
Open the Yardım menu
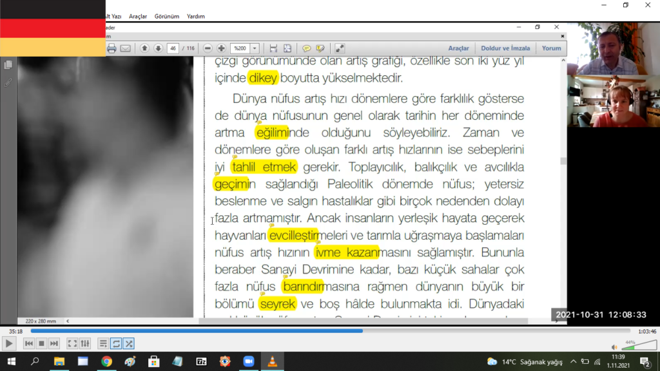point(196,16)
